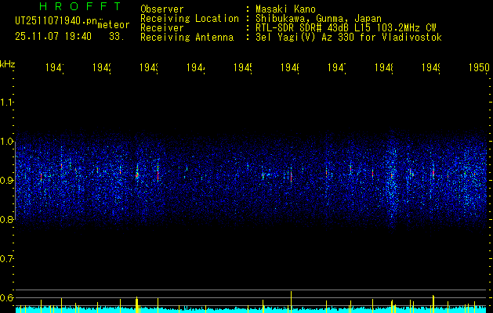Click the kHz axis unit label
Viewport: 493px width, 313px height.
8,64
